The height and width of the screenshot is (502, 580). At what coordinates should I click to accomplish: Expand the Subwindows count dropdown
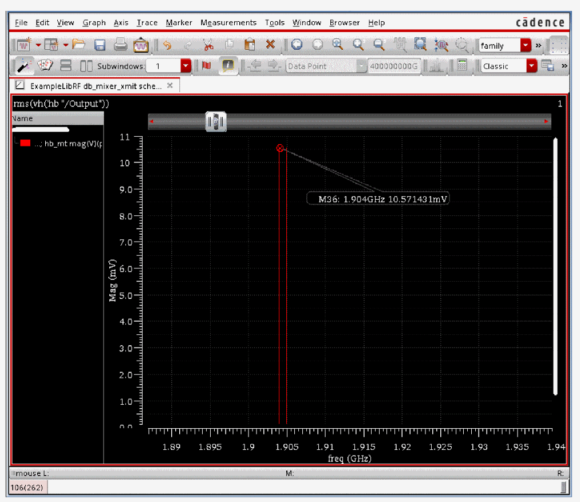click(x=186, y=66)
